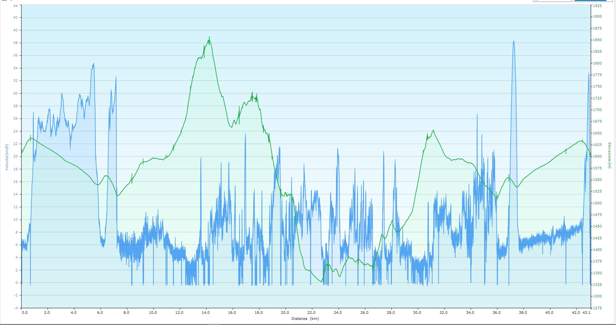Click the 30.0 distance axis tick
Image resolution: width=616 pixels, height=325 pixels.
417,312
